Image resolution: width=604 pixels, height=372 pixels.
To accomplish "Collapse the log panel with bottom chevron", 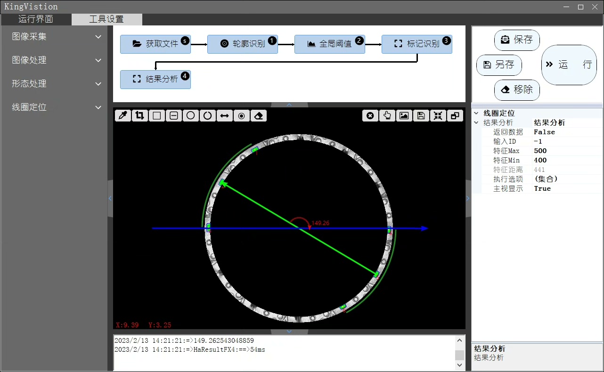I will coord(289,332).
